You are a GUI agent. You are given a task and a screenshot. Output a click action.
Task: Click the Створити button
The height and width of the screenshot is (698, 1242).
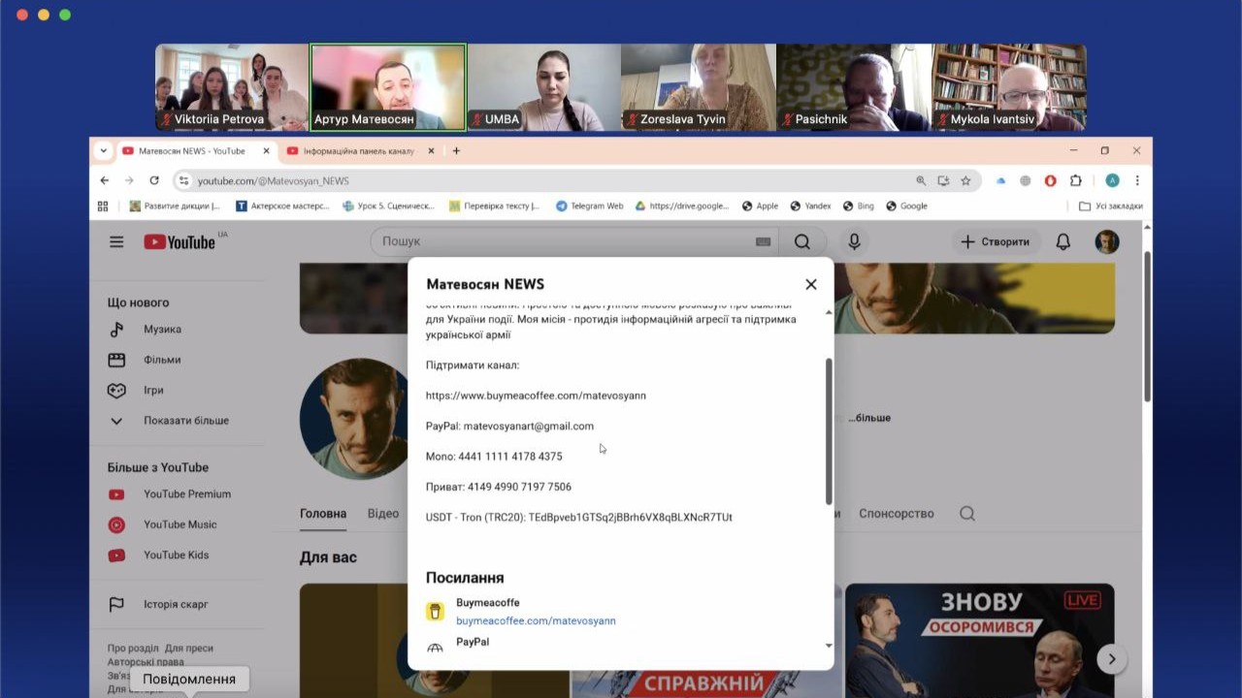[996, 241]
